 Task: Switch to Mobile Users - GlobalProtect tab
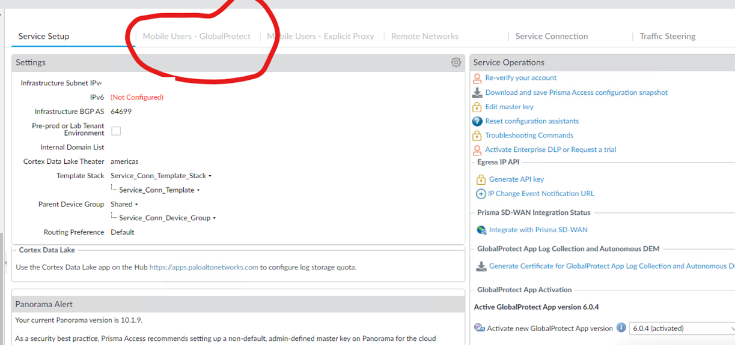click(197, 36)
